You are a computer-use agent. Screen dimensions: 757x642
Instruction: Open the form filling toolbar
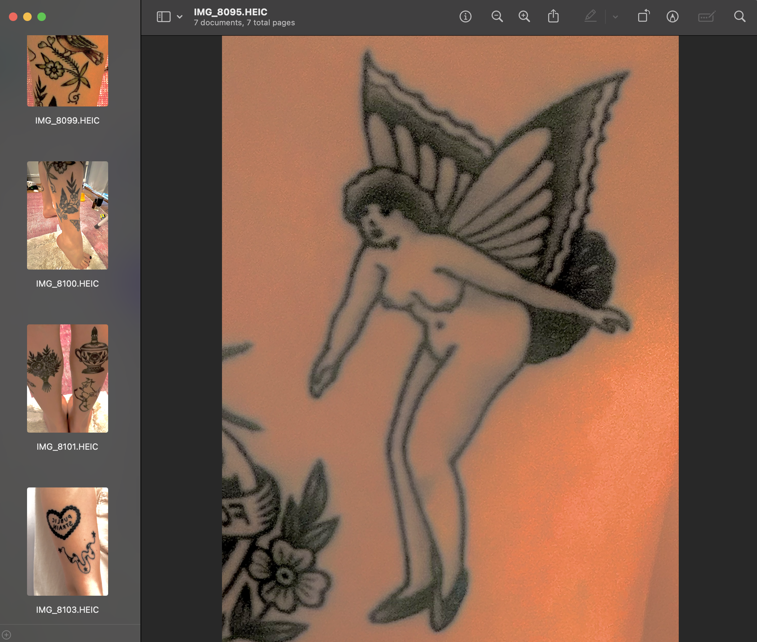(706, 17)
